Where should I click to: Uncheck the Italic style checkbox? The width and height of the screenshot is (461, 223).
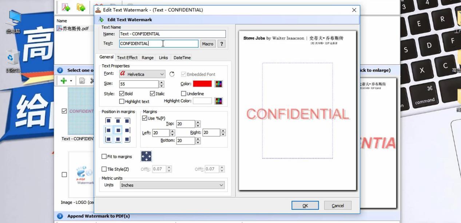click(152, 93)
